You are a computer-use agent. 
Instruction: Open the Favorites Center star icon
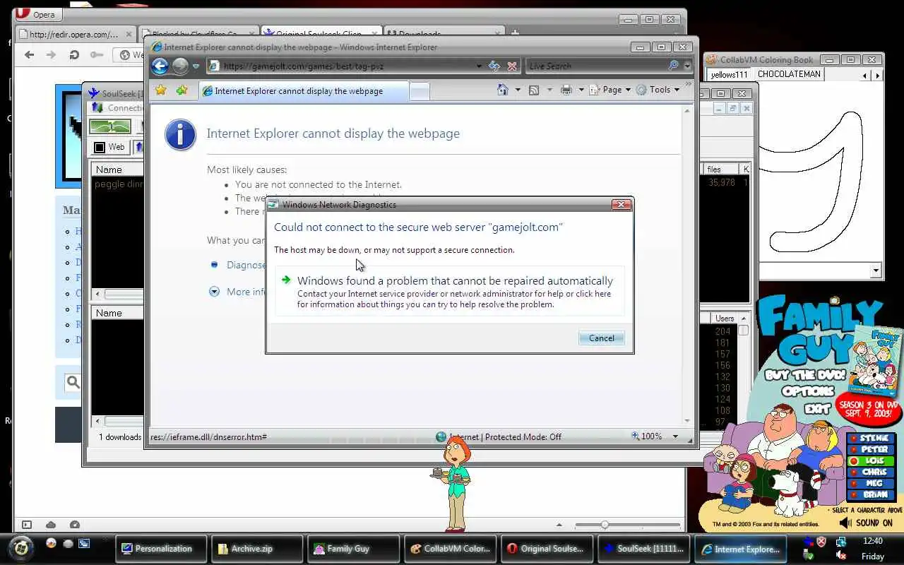tap(160, 90)
